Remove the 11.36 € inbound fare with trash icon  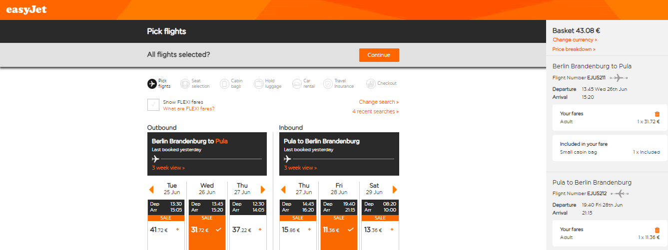coord(657,230)
